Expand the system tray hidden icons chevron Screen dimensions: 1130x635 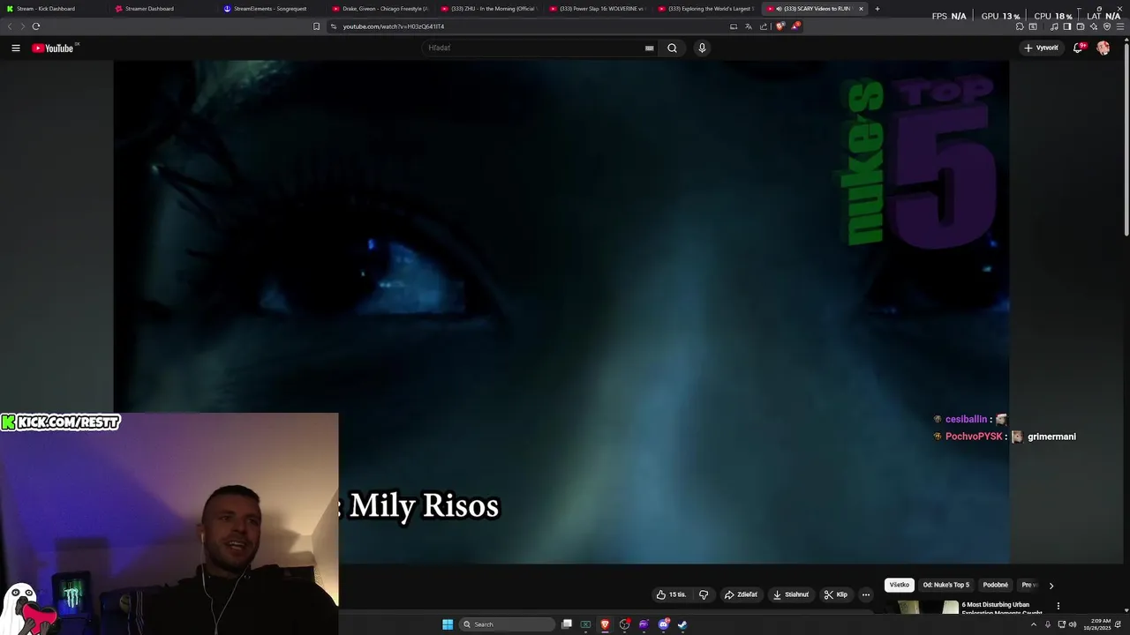coord(1034,624)
